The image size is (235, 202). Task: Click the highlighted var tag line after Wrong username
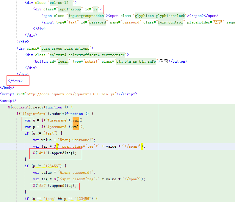(89, 146)
